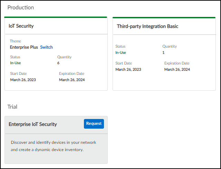Click the Theme label in IoT Security card

click(15, 41)
